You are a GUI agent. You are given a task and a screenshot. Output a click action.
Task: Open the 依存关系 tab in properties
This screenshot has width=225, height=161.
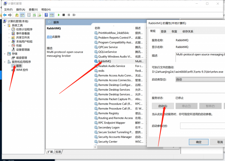pos(188,32)
